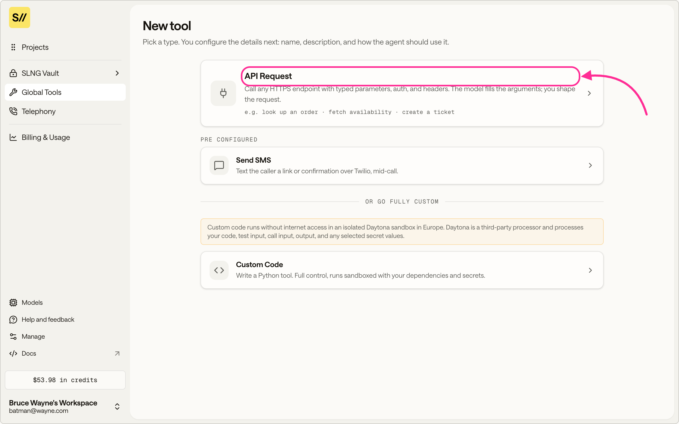Click the Docs code icon
The image size is (679, 424).
tap(13, 353)
